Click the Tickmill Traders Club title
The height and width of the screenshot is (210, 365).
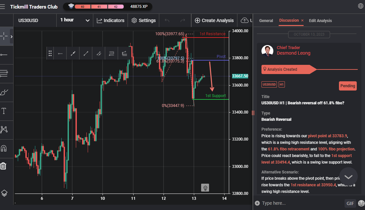point(34,7)
